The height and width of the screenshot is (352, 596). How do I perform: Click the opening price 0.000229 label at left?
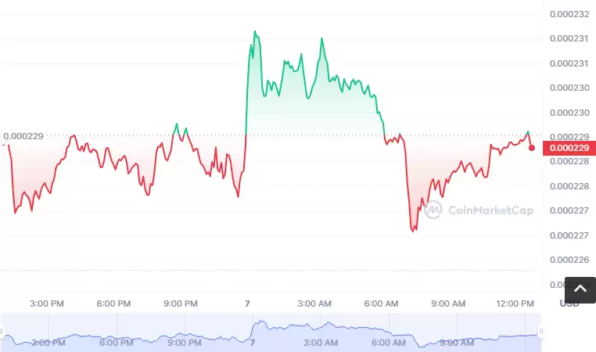(23, 136)
